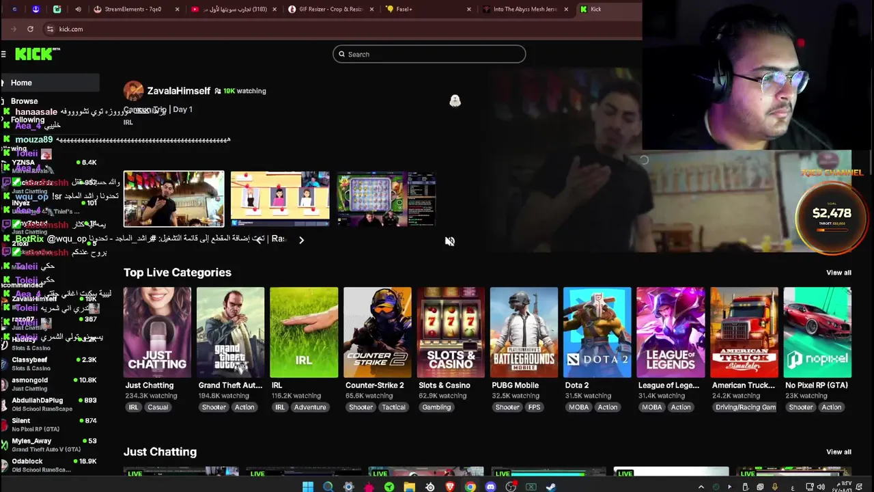Switch to Into The Abyss Mesh Jersey tab
This screenshot has width=874, height=492.
pyautogui.click(x=526, y=10)
